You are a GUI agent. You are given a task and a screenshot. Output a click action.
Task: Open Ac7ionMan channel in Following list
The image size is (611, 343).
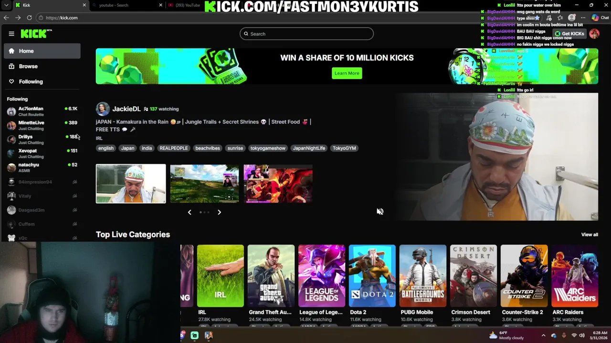point(42,111)
